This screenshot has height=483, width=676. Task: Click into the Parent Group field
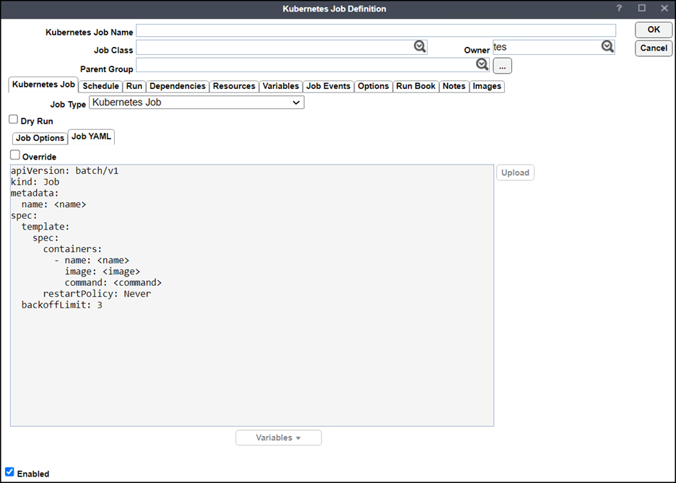pyautogui.click(x=313, y=65)
